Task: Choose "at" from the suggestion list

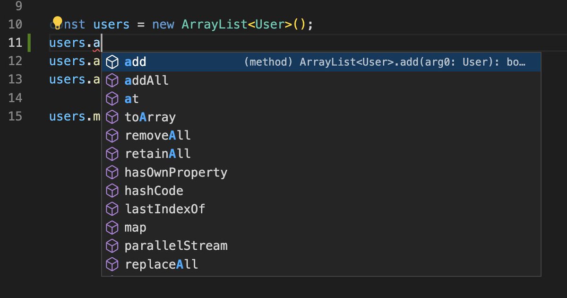Action: click(131, 98)
